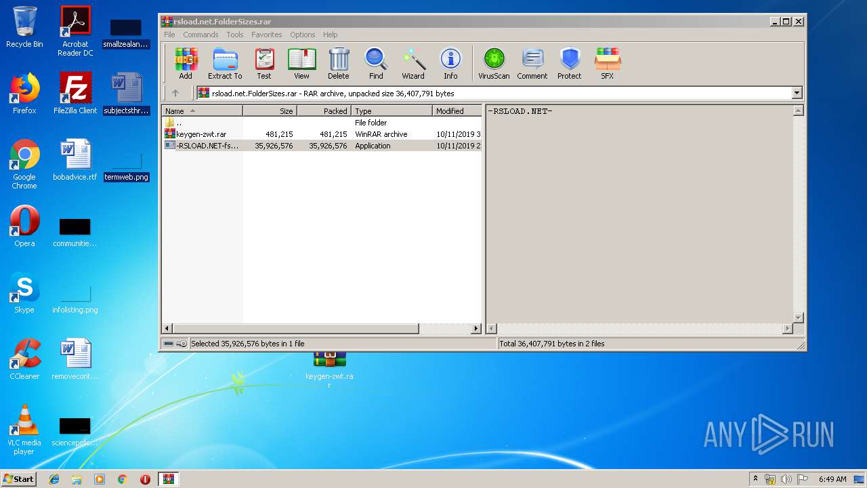Sort by the Type column header
This screenshot has height=488, width=867.
point(392,110)
